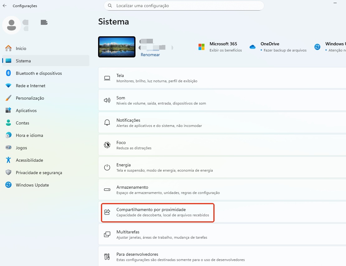Click the back arrow in Configurações
Image resolution: width=346 pixels, height=266 pixels.
pos(4,6)
